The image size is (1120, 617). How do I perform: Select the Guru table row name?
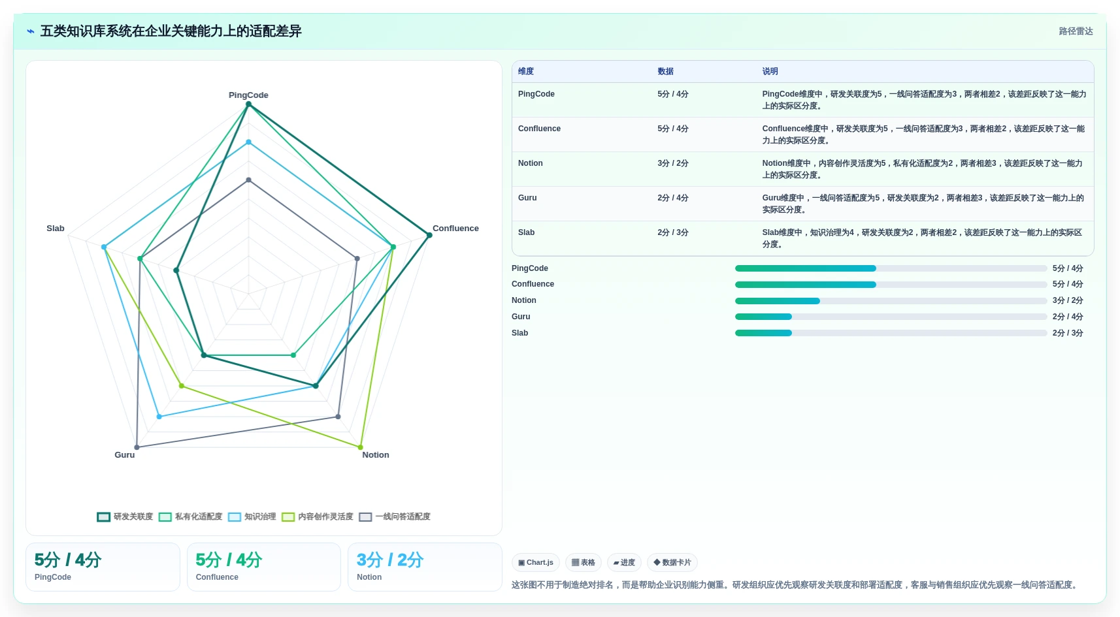(527, 198)
